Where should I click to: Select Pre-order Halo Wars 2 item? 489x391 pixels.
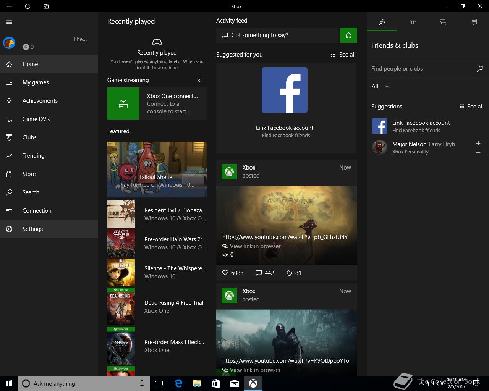[157, 243]
